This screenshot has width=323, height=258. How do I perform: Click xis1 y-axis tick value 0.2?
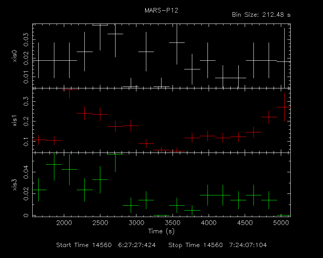(26, 121)
